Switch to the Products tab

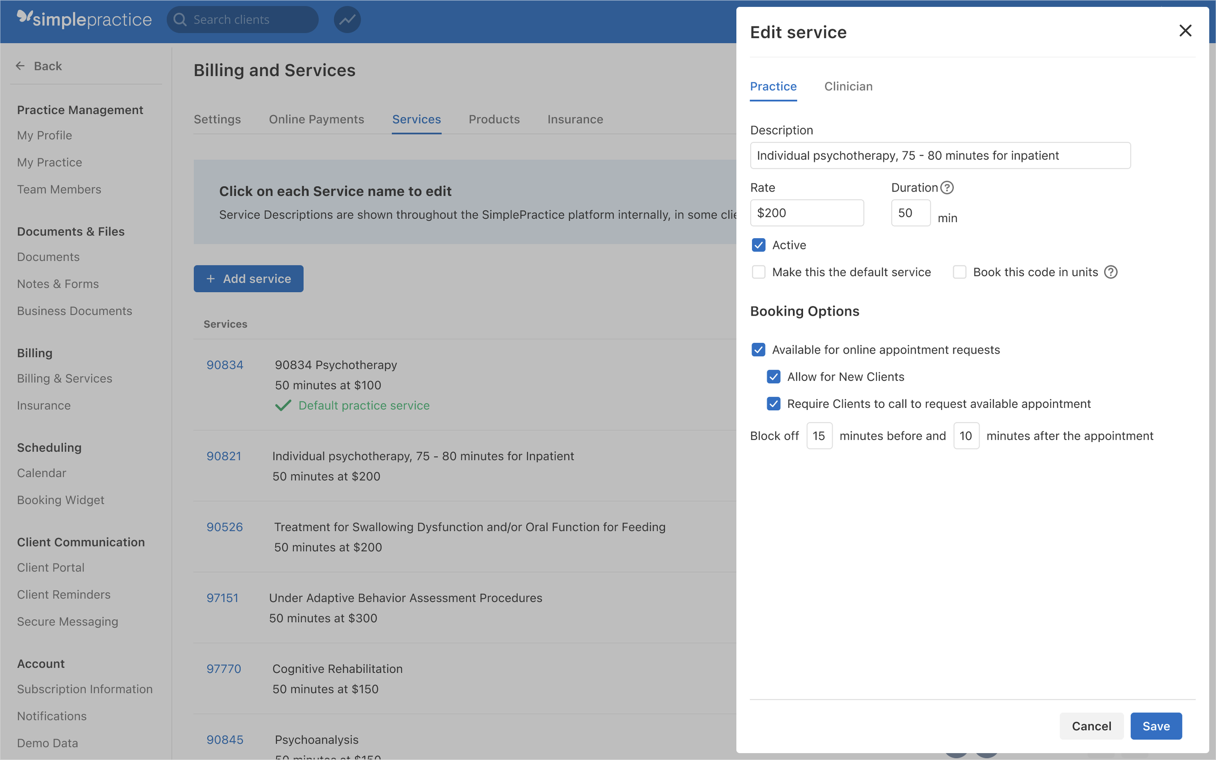(x=494, y=119)
